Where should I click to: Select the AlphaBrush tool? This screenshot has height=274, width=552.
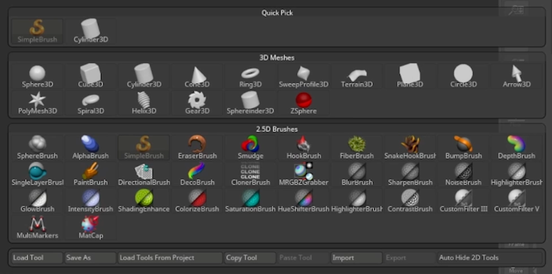[x=90, y=148]
